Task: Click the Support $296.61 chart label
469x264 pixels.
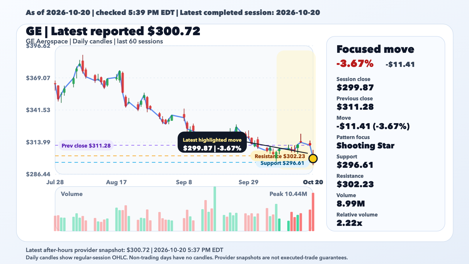Action: click(282, 163)
